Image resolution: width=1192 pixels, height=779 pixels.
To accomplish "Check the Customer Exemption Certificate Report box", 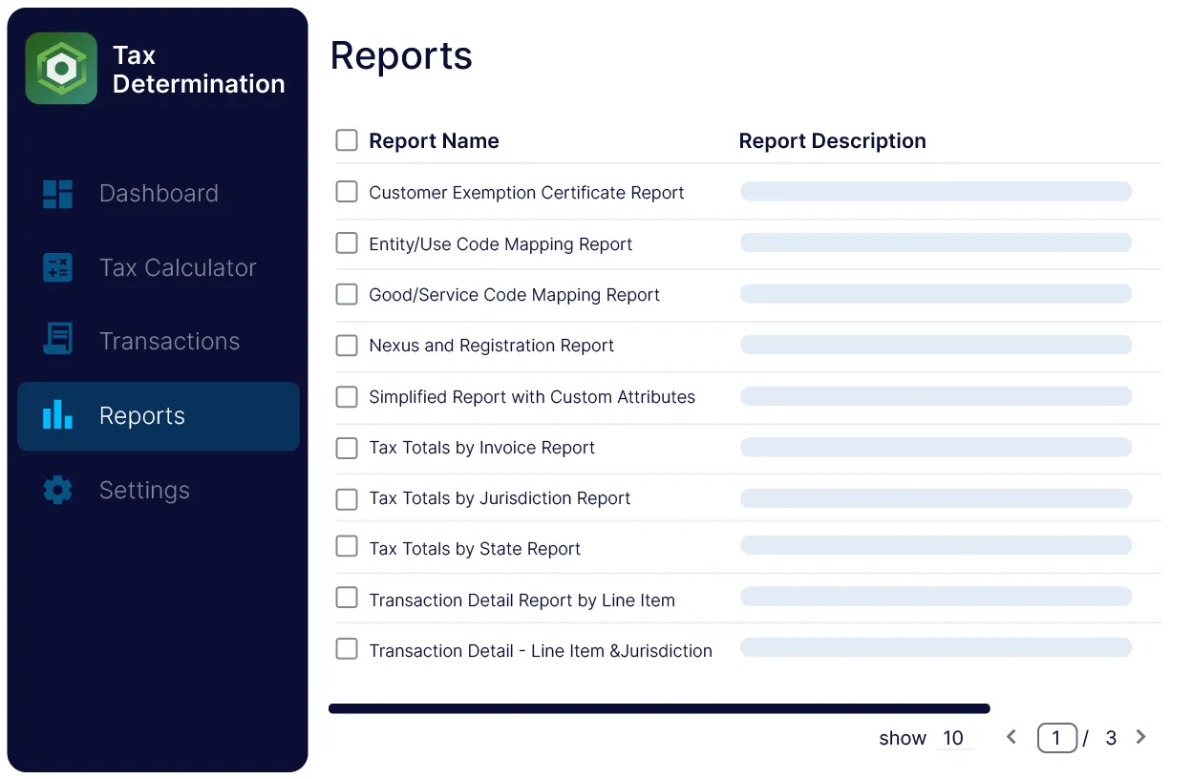I will 347,192.
